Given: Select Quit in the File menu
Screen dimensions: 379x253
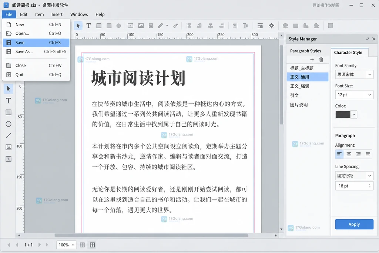Looking at the screenshot, I should pyautogui.click(x=36, y=74).
